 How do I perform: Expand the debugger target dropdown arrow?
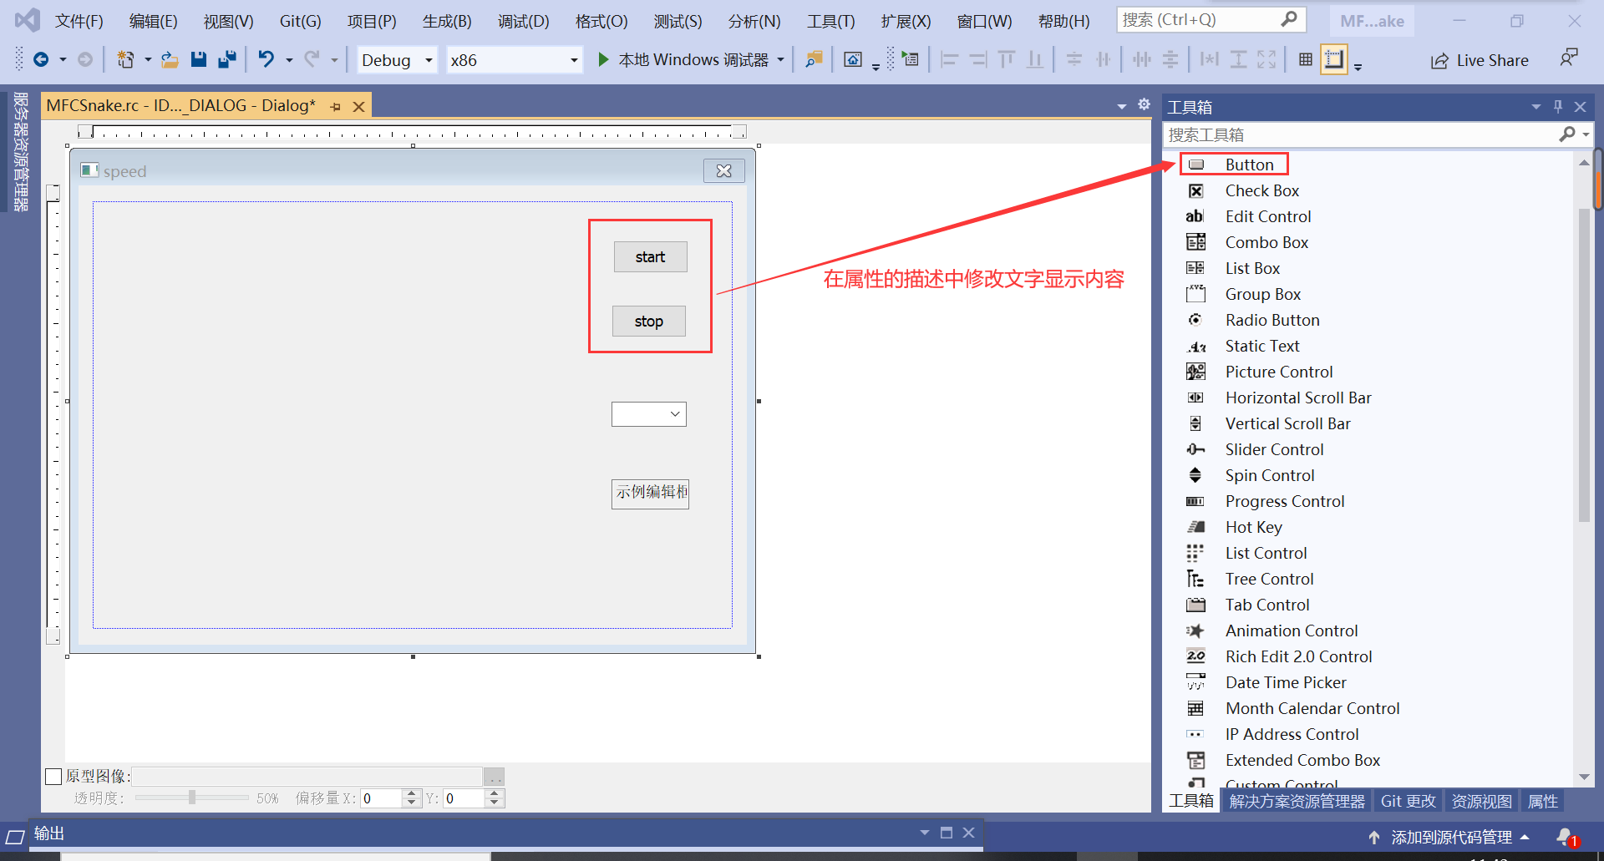point(780,60)
